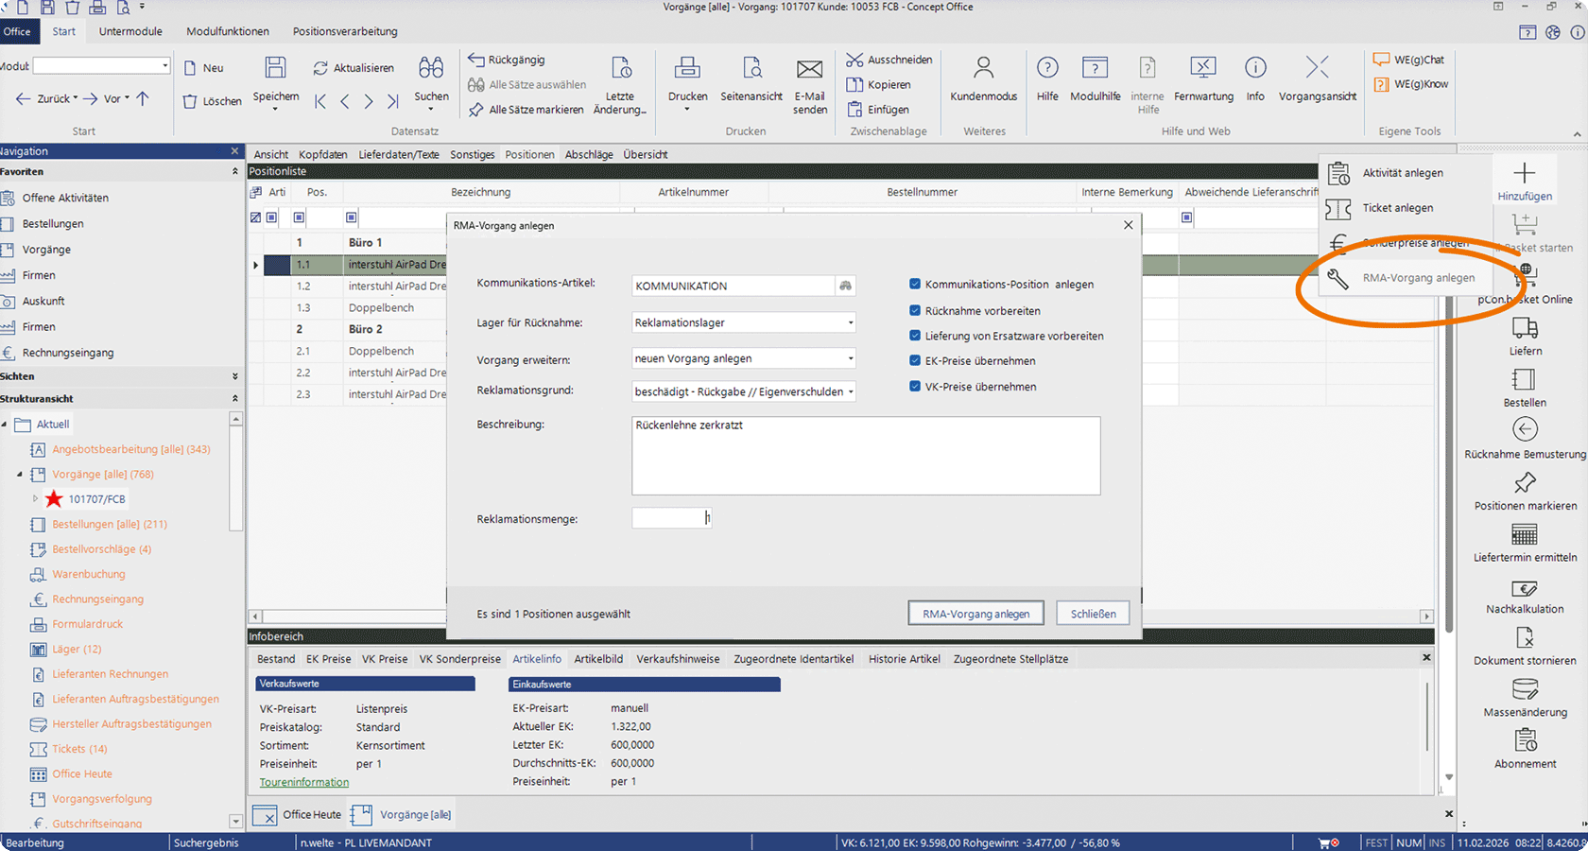Screen dimensions: 1588x851
Task: Open the Suchen binoculars tool
Action: click(431, 69)
